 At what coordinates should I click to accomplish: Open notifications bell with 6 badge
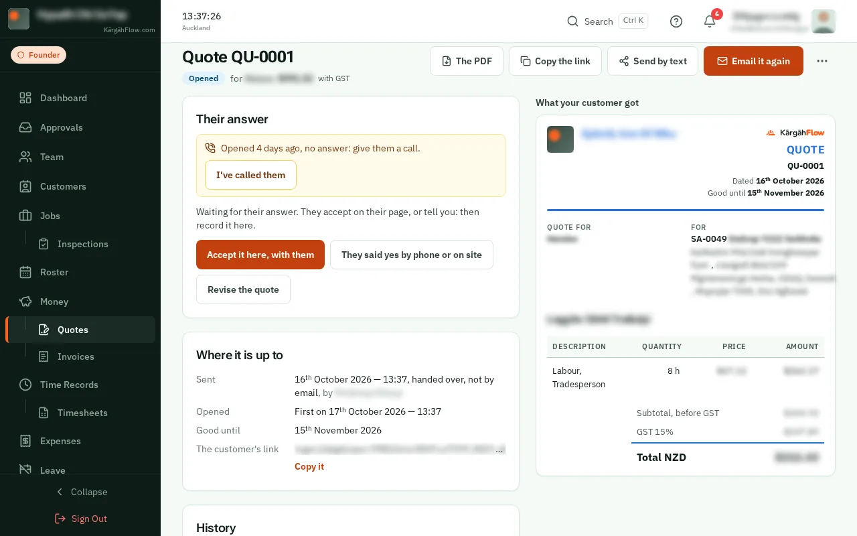coord(710,21)
